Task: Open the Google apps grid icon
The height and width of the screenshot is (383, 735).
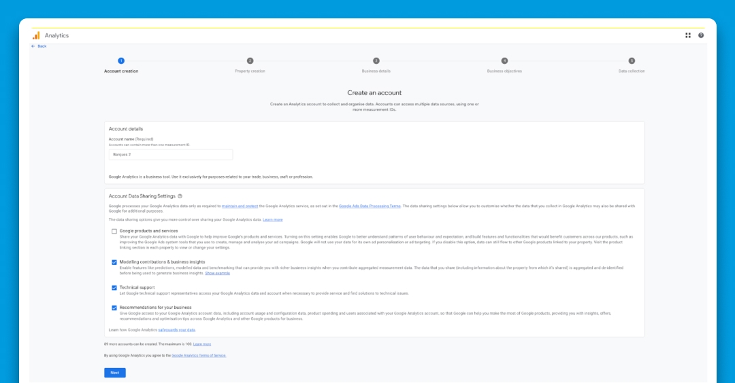Action: click(x=688, y=35)
